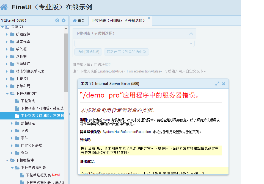Click the 用户输入值：可选项622 label

tap(92, 65)
